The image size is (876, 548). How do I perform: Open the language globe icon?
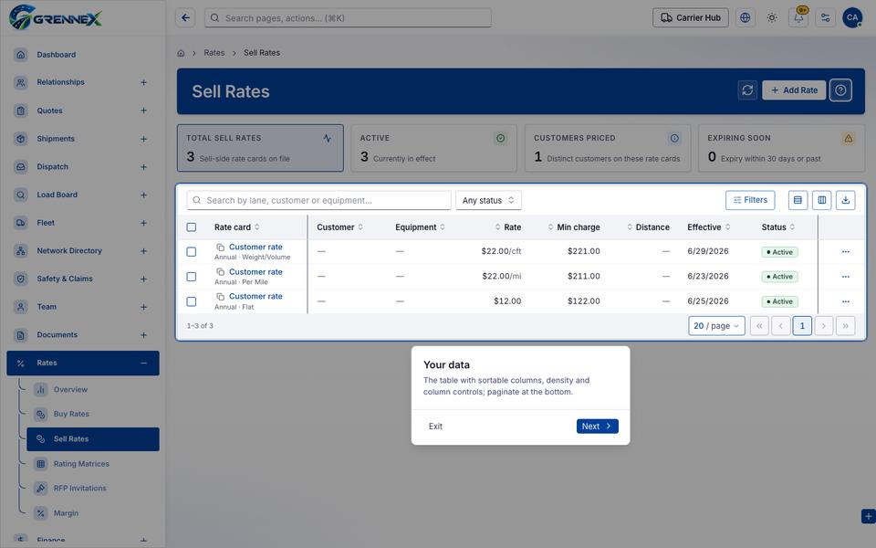point(745,18)
